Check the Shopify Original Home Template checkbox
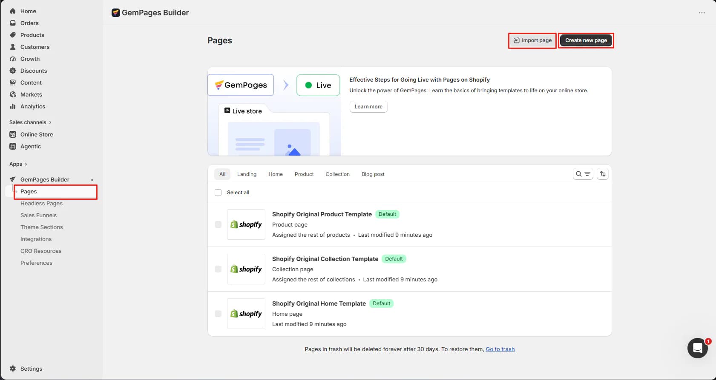 [x=218, y=314]
